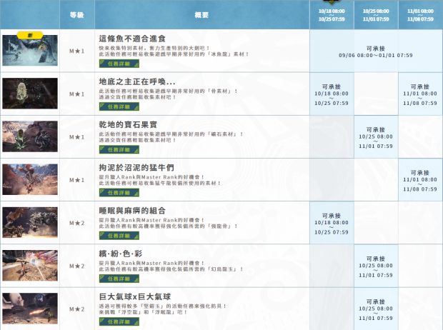Click quest title 乾地的寶石果實
Screen dimensions: 443x330
pos(128,124)
